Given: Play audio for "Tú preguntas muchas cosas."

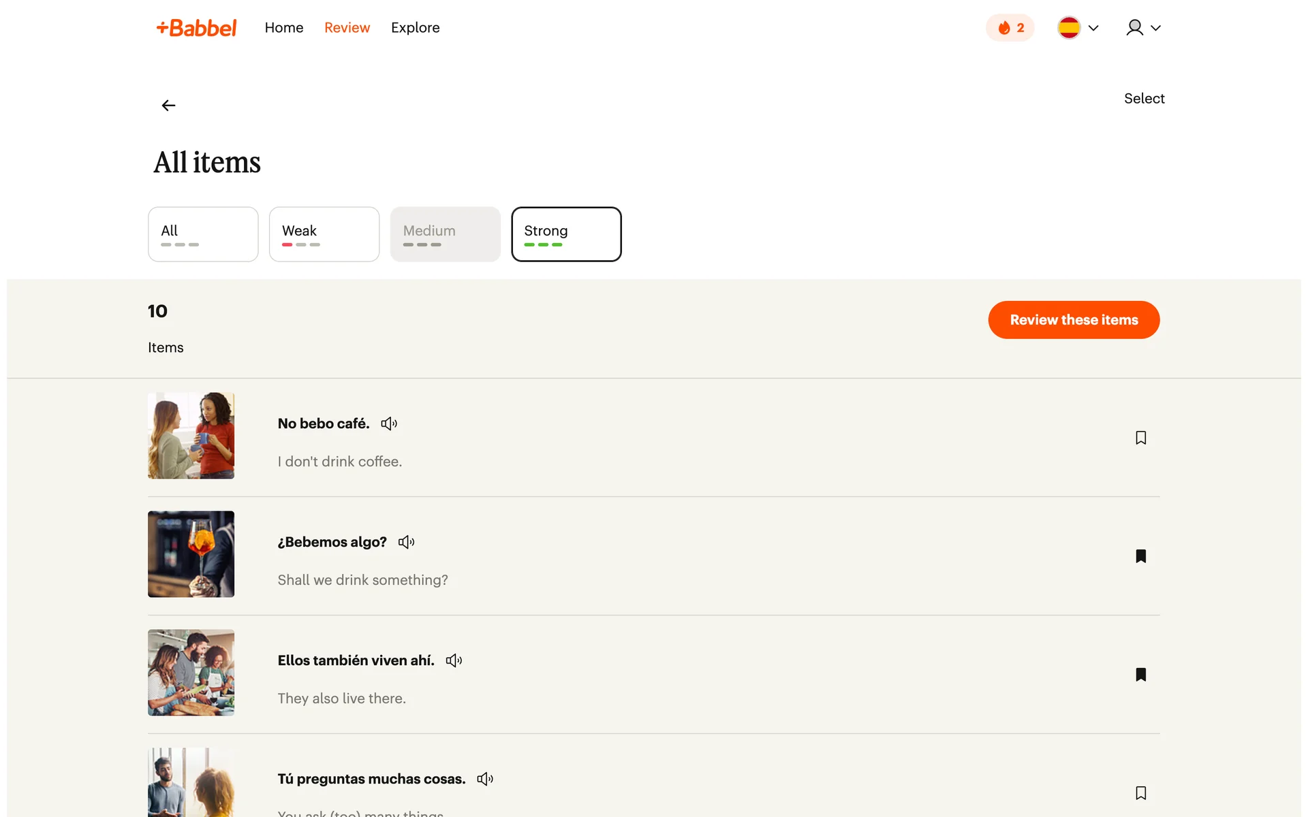Looking at the screenshot, I should [485, 779].
